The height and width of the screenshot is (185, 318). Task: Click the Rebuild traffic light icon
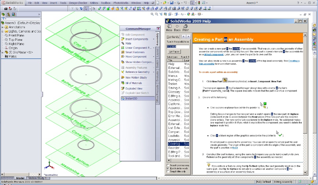pos(199,3)
